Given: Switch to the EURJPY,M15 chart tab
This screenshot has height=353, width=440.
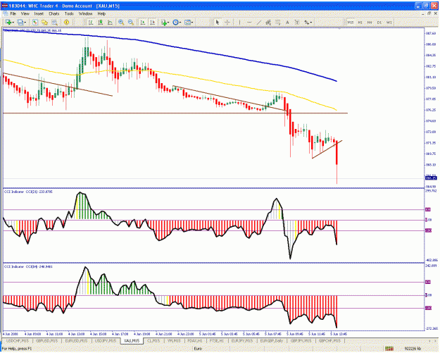Looking at the screenshot, I should pos(241,340).
